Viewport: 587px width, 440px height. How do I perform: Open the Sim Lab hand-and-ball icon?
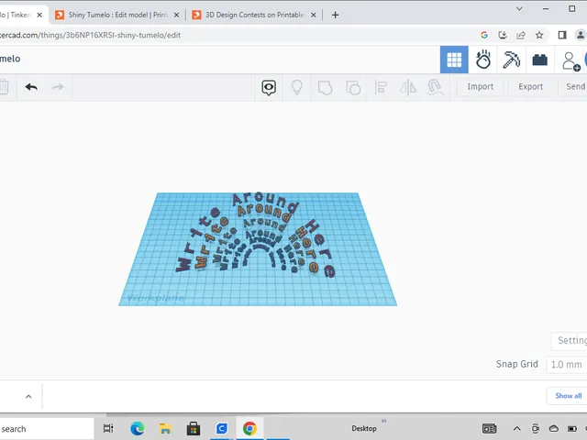(x=483, y=60)
